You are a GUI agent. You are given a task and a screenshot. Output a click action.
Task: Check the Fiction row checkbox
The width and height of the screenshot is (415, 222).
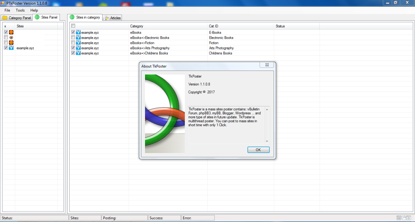[x=73, y=43]
